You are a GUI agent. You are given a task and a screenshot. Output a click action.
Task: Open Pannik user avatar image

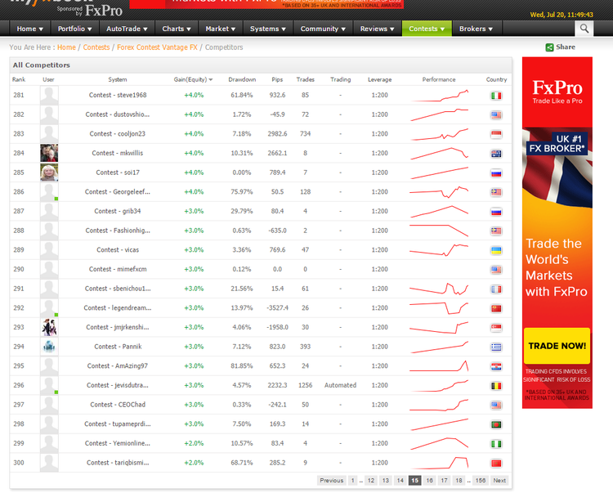click(49, 347)
